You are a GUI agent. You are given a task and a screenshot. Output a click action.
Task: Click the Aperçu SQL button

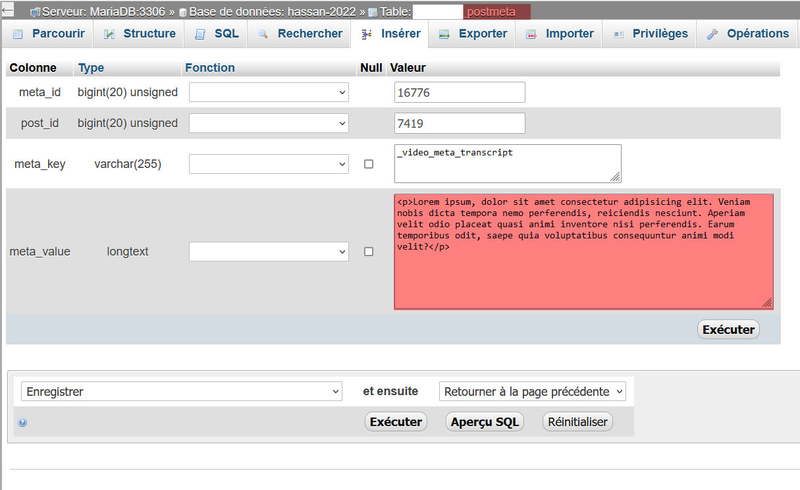click(485, 422)
